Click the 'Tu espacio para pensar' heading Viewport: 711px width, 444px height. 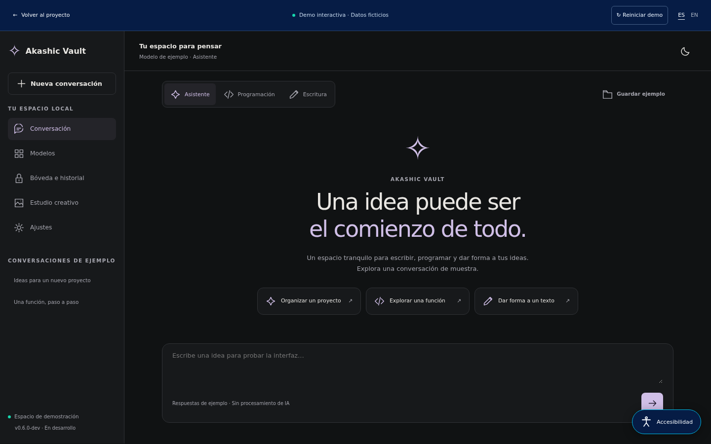[x=180, y=46]
